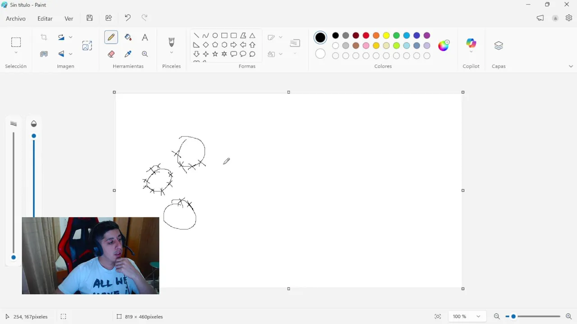Pick the oval shape
This screenshot has height=324, width=577.
(x=215, y=36)
